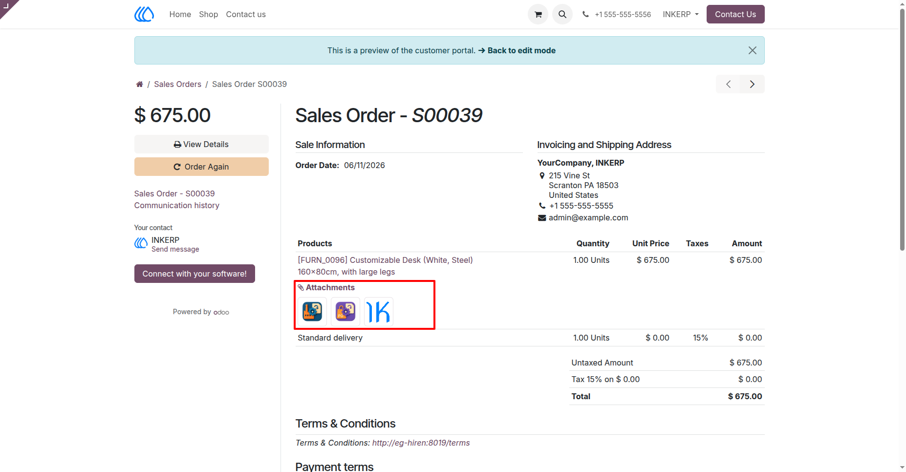
Task: Click the INKERP logo in the header
Action: click(x=144, y=14)
